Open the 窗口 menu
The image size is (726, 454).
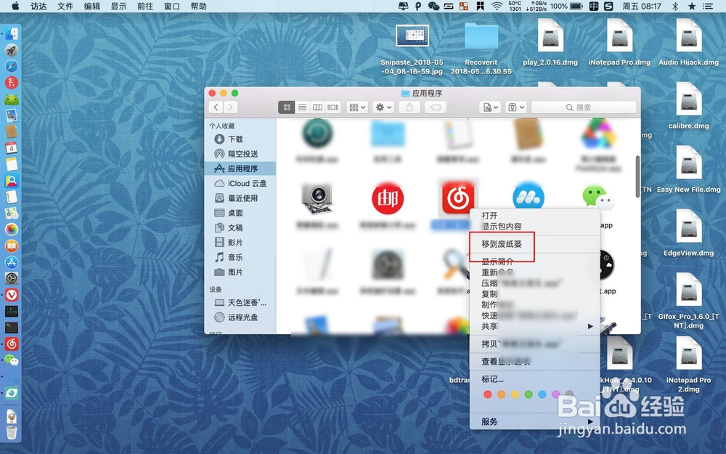click(x=172, y=6)
